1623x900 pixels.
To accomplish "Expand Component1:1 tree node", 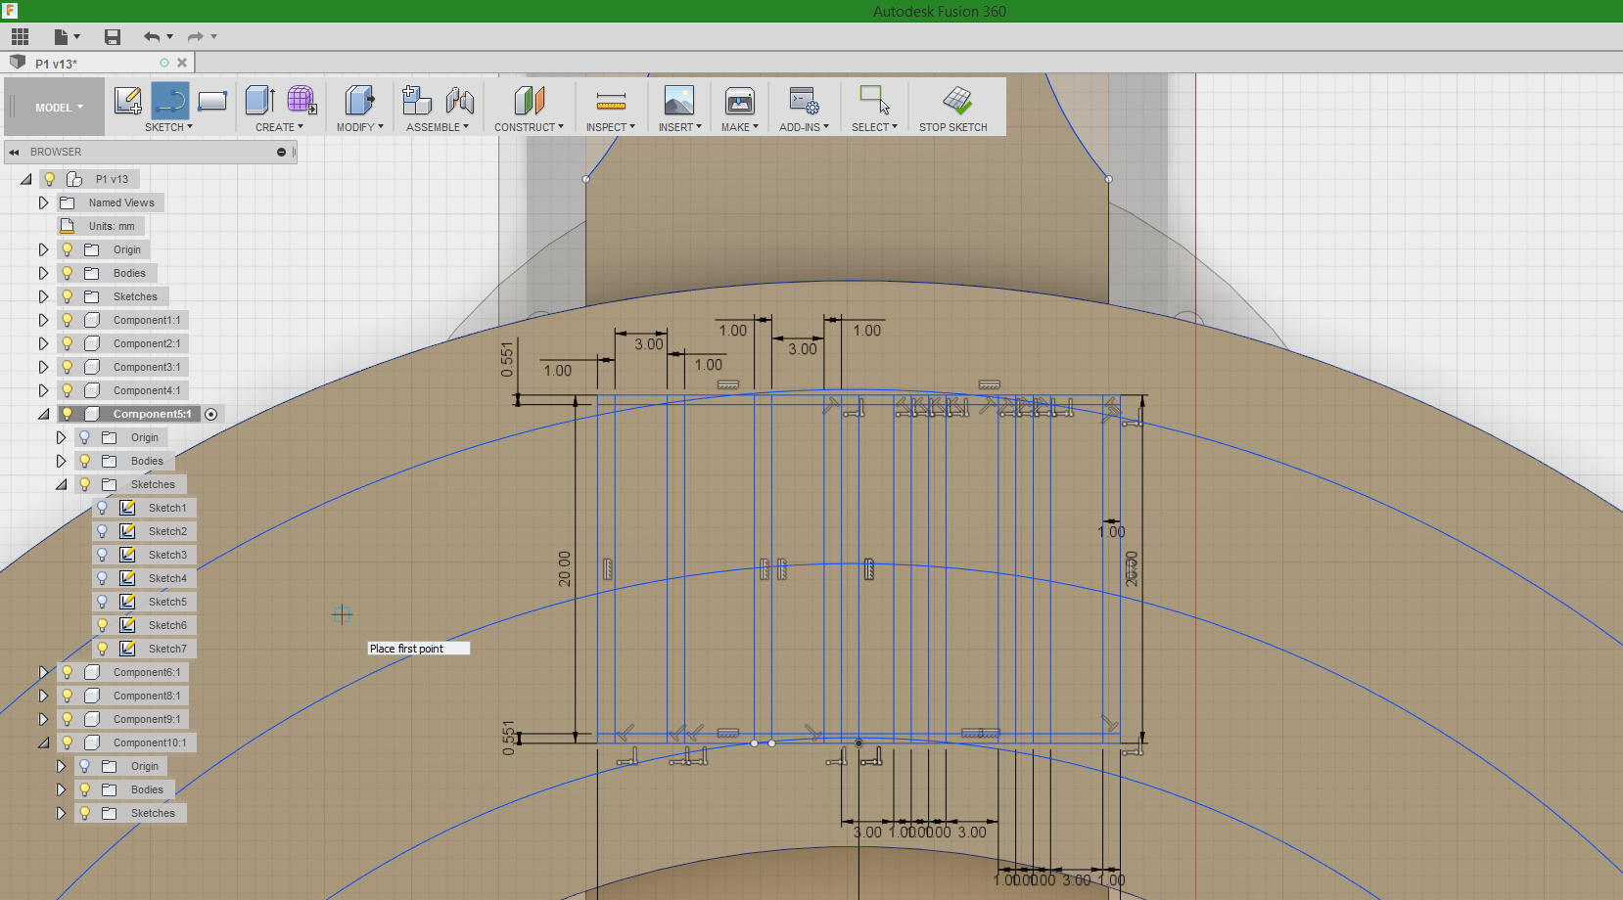I will point(43,320).
